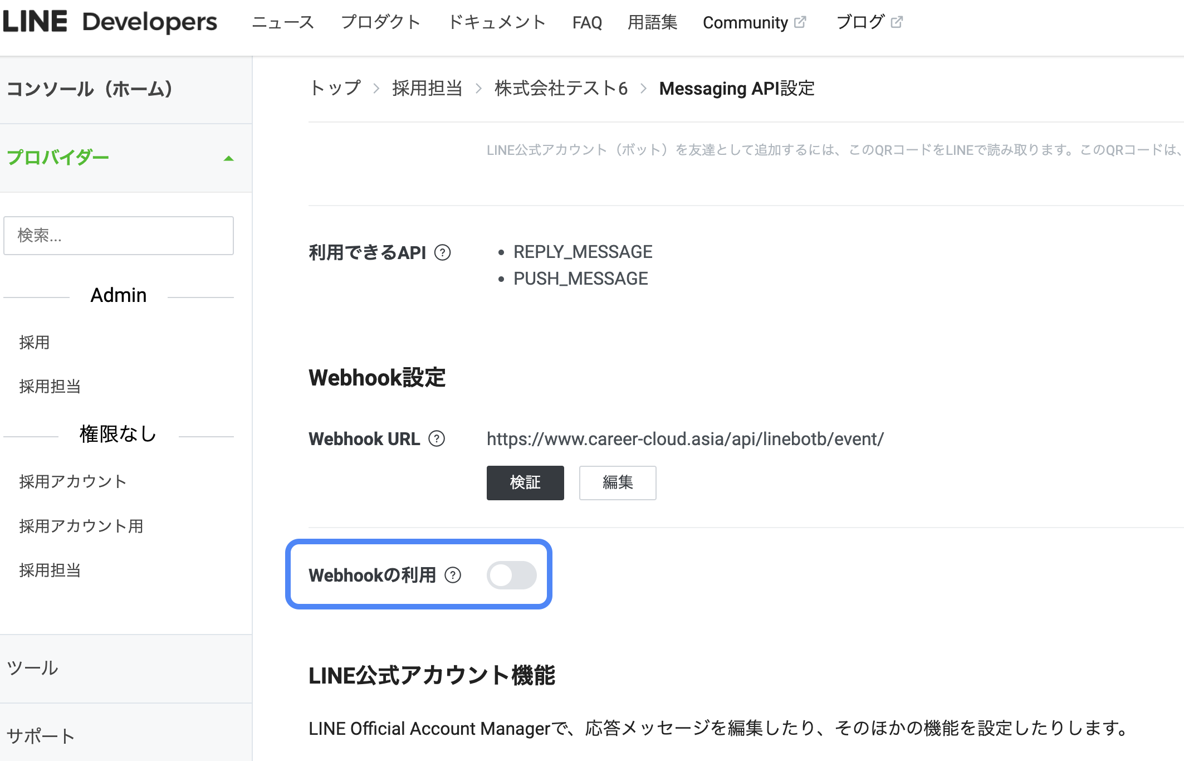This screenshot has width=1184, height=761.
Task: Open the プロダクト menu item
Action: tap(381, 22)
